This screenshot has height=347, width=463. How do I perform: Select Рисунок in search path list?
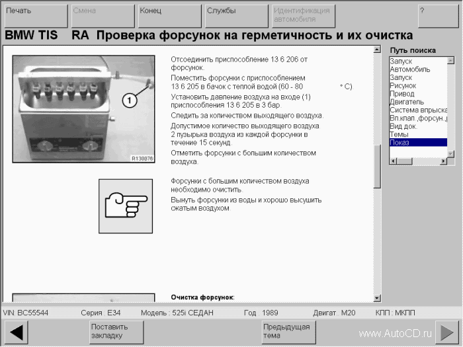click(403, 85)
